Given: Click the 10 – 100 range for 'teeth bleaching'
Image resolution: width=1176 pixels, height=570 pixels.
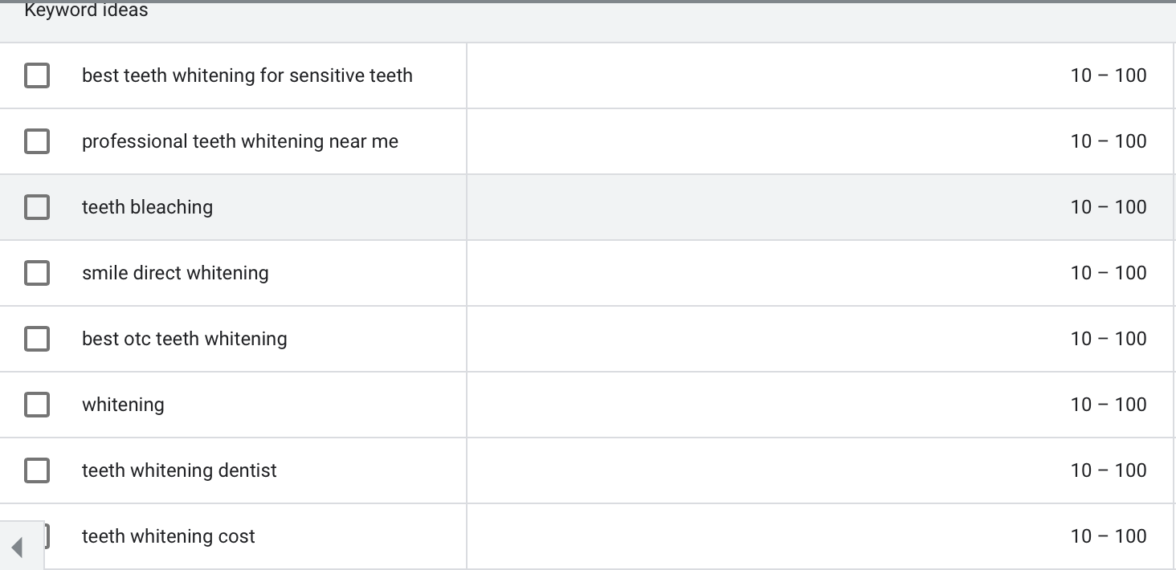Looking at the screenshot, I should click(x=1108, y=207).
